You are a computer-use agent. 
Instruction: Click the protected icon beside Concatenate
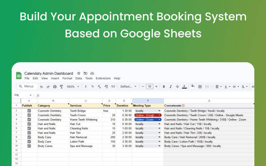(183, 105)
